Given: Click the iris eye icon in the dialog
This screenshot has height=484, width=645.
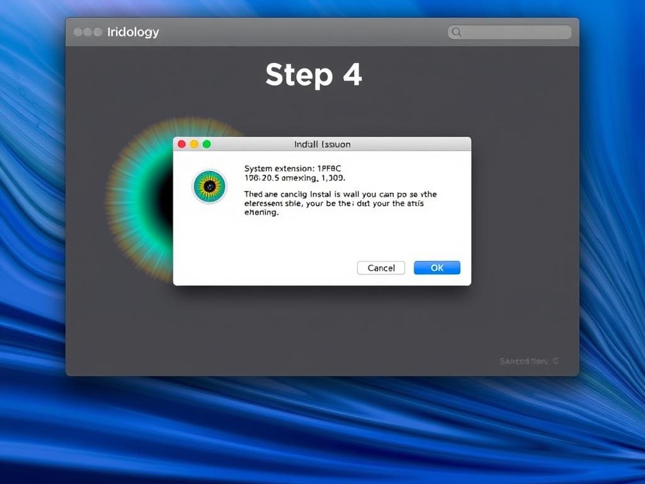Looking at the screenshot, I should coord(209,186).
